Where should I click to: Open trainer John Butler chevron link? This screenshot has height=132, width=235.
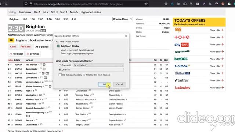coord(88,91)
